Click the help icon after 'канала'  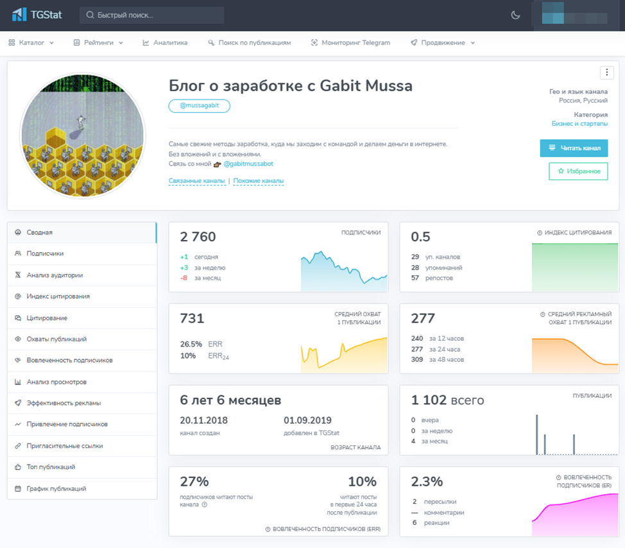tap(205, 504)
